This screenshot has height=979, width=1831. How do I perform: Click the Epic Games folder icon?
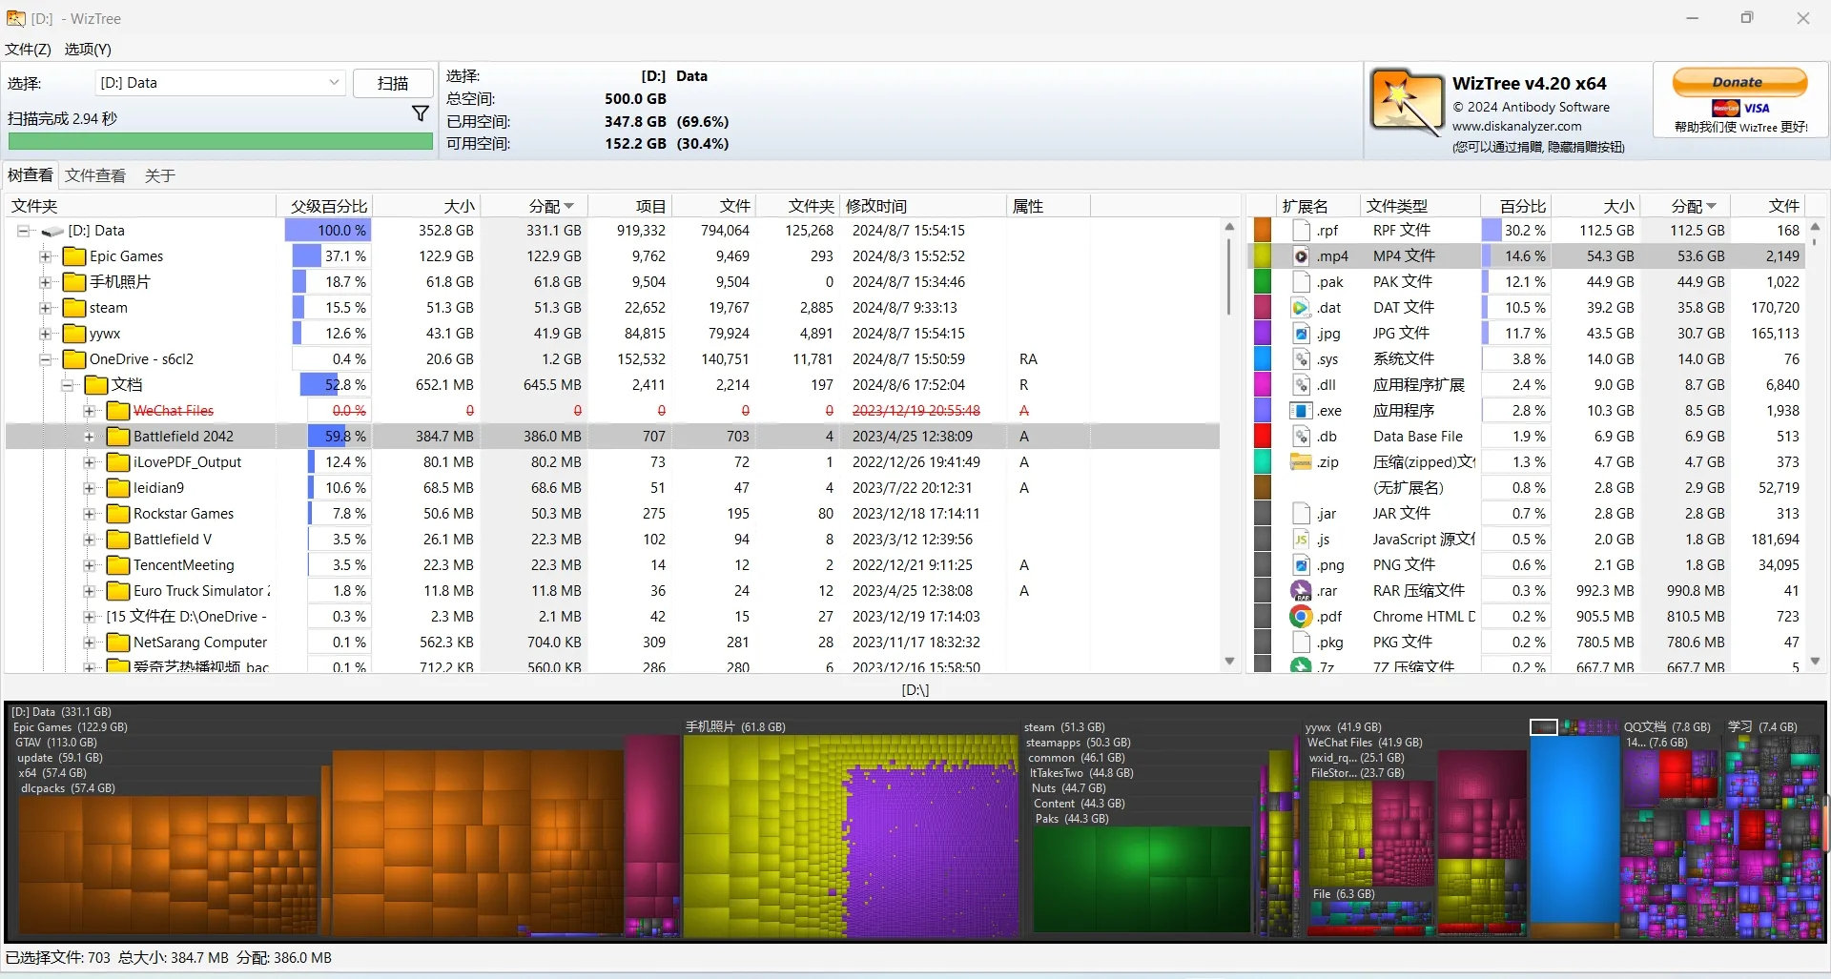[74, 256]
